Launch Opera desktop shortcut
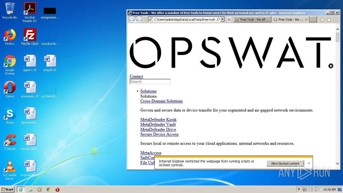343x193 pixels. [x=10, y=90]
